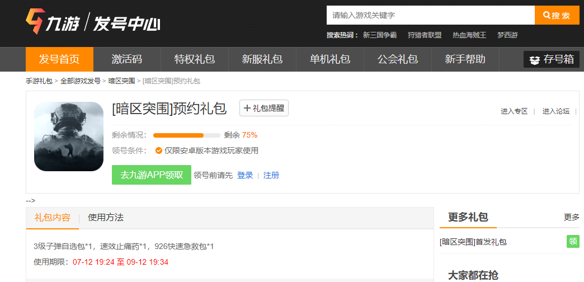The height and width of the screenshot is (282, 584).
Task: Click 全部游戏发号 breadcrumb link
Action: [81, 81]
